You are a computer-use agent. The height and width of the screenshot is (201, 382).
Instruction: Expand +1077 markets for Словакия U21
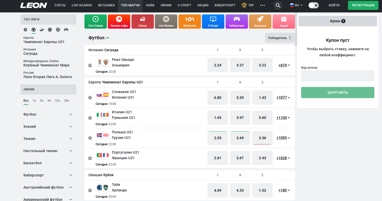(283, 97)
